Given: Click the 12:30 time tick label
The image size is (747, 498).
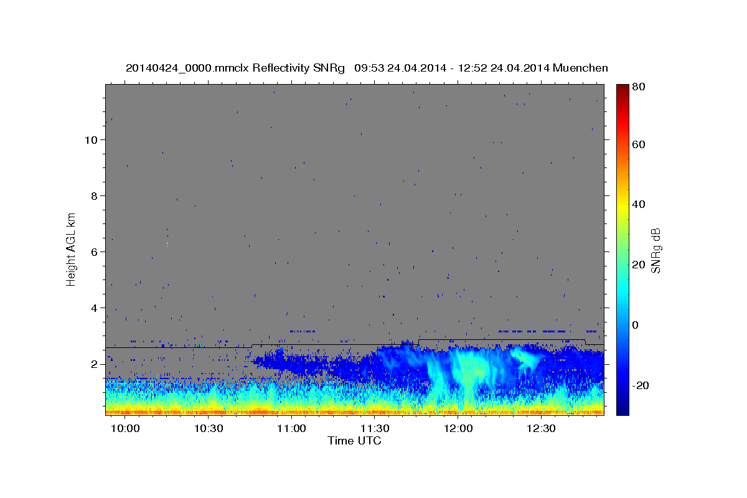Looking at the screenshot, I should click(541, 429).
